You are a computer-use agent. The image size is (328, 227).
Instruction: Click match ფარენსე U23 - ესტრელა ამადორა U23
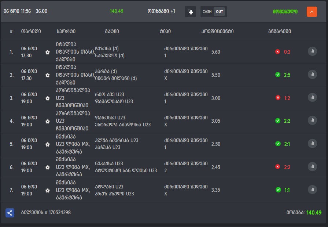point(123,121)
